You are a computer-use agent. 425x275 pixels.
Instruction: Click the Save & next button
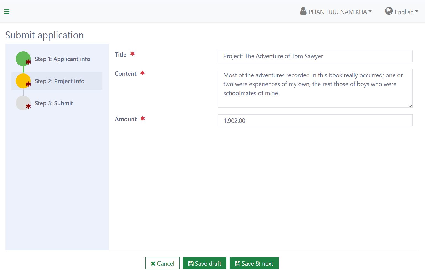click(254, 263)
